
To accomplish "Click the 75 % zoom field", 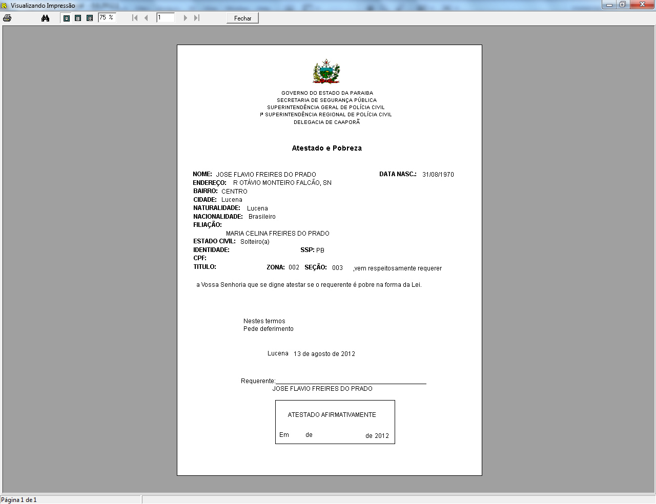I will coord(107,17).
